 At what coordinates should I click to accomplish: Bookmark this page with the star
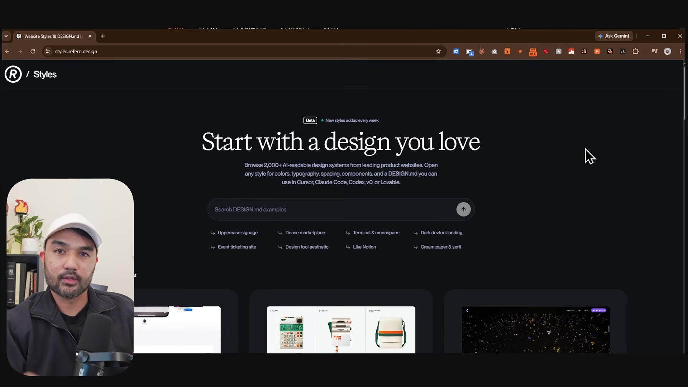pyautogui.click(x=438, y=51)
